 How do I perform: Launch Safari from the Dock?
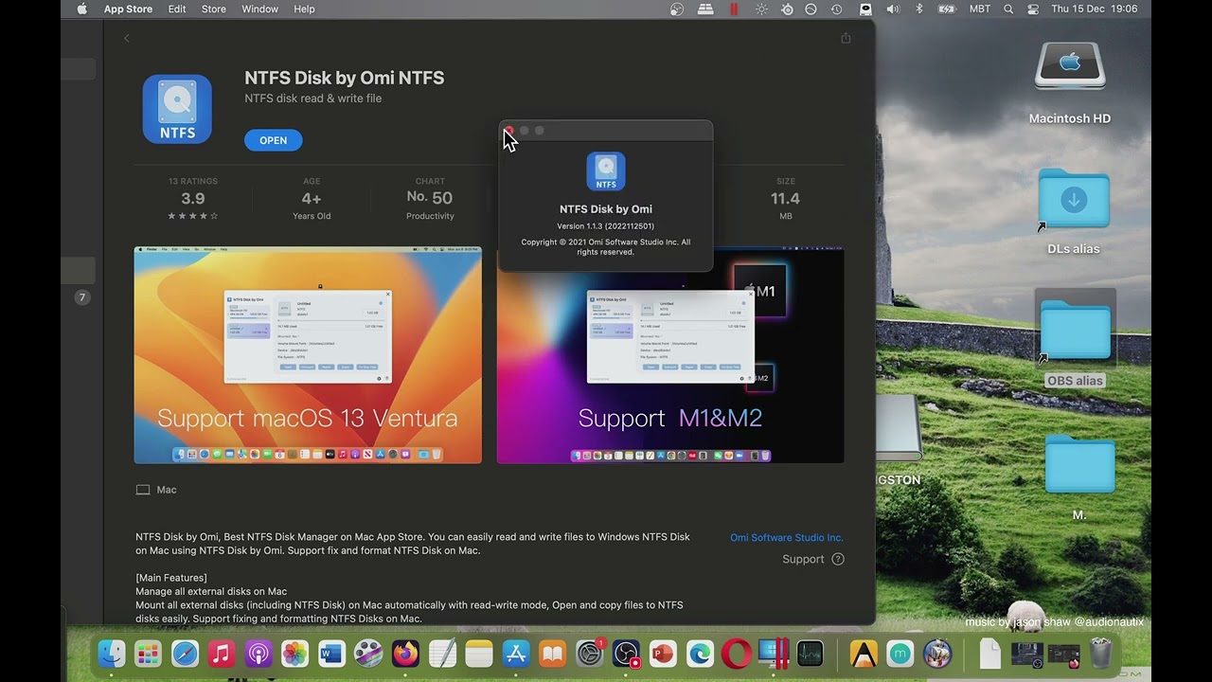185,654
